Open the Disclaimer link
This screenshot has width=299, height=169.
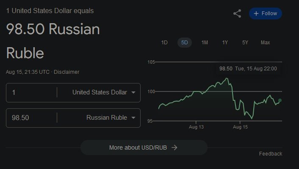66,72
